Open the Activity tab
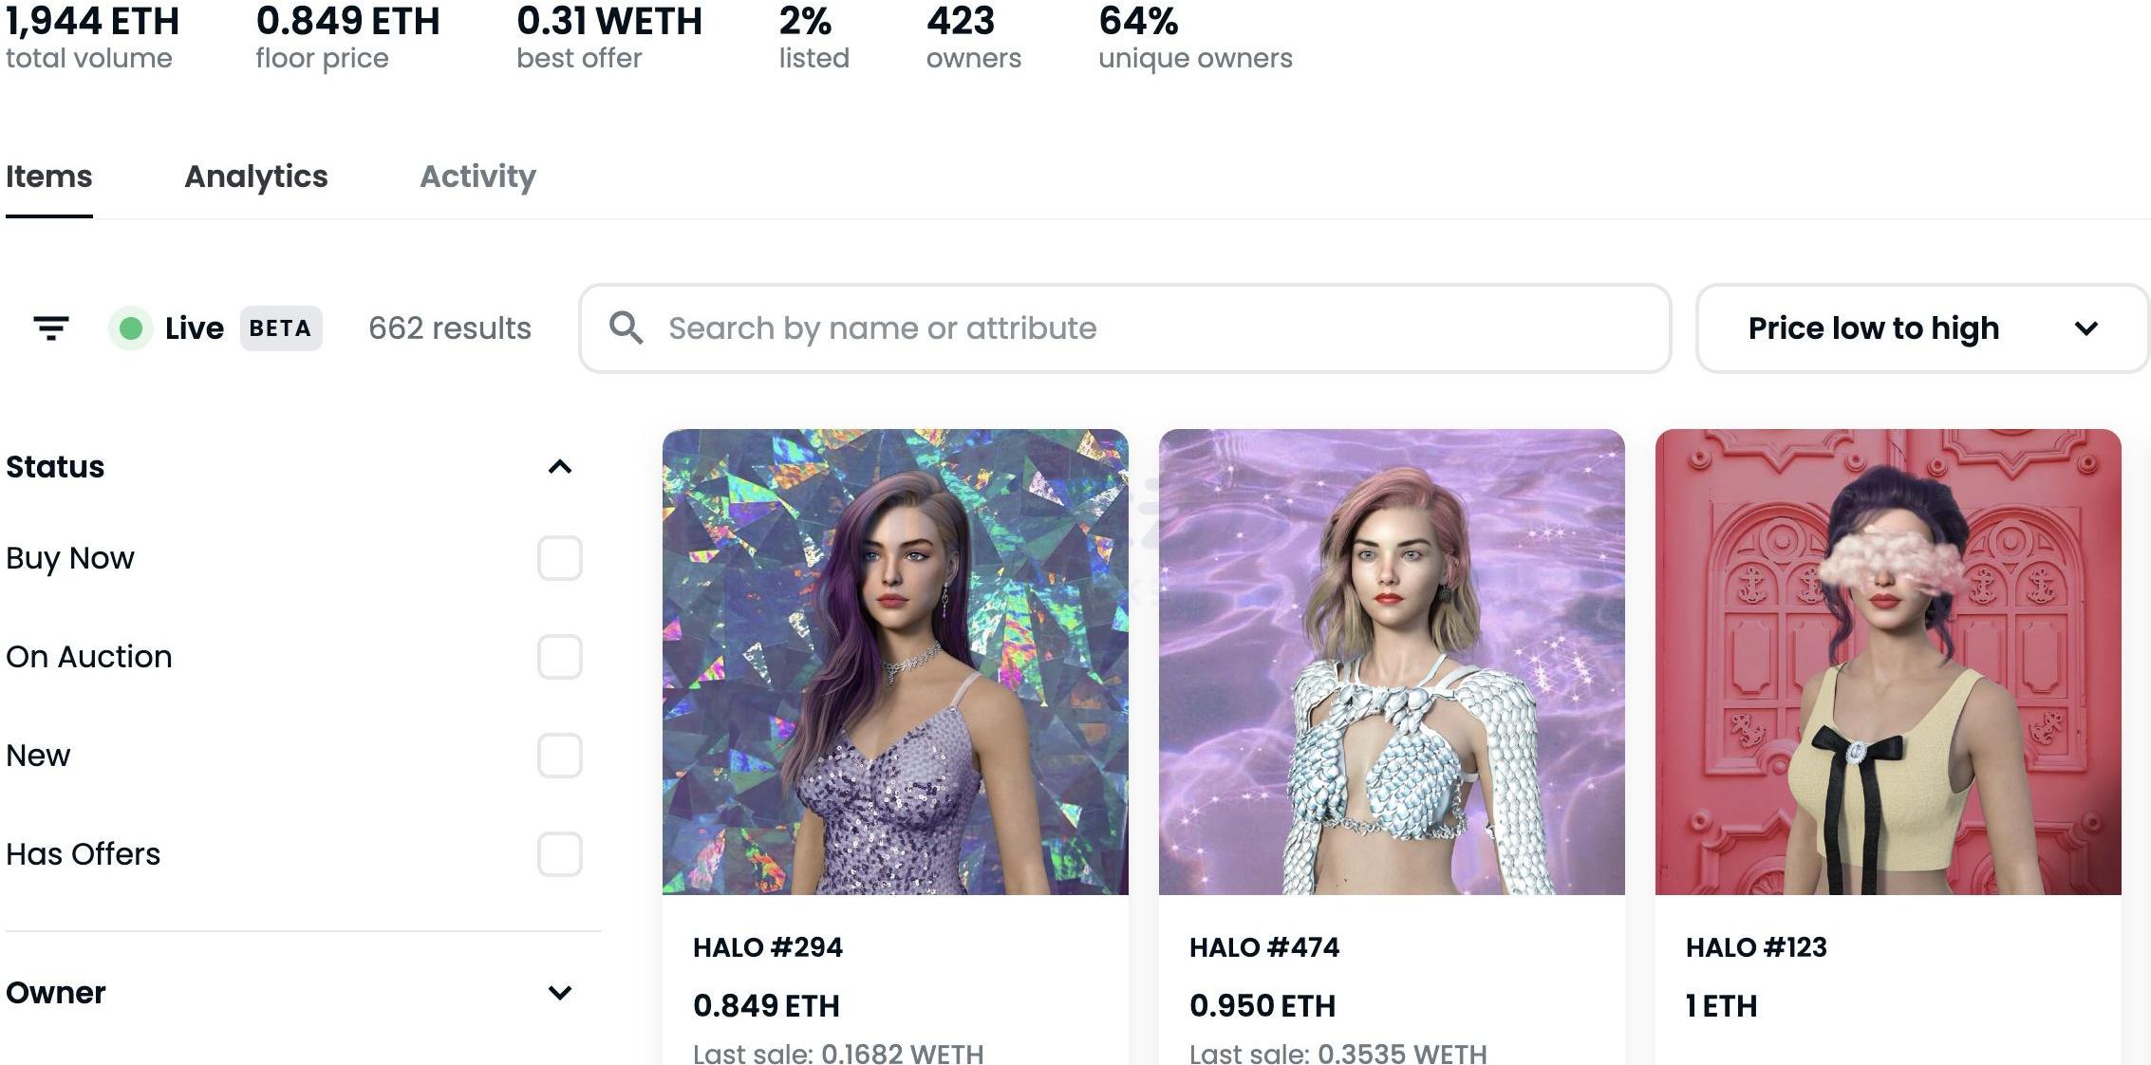 (x=477, y=177)
